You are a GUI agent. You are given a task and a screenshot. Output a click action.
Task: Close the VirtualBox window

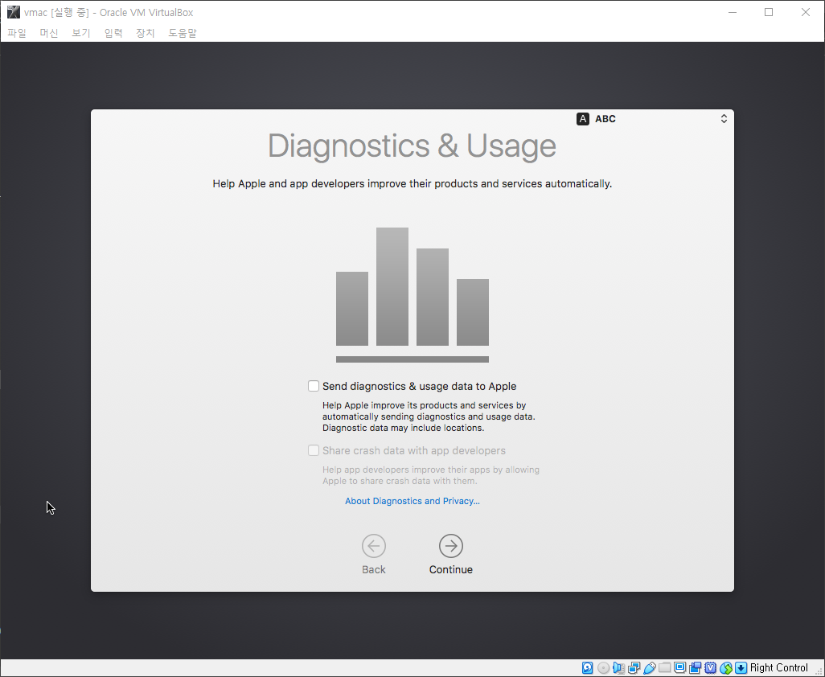(806, 12)
